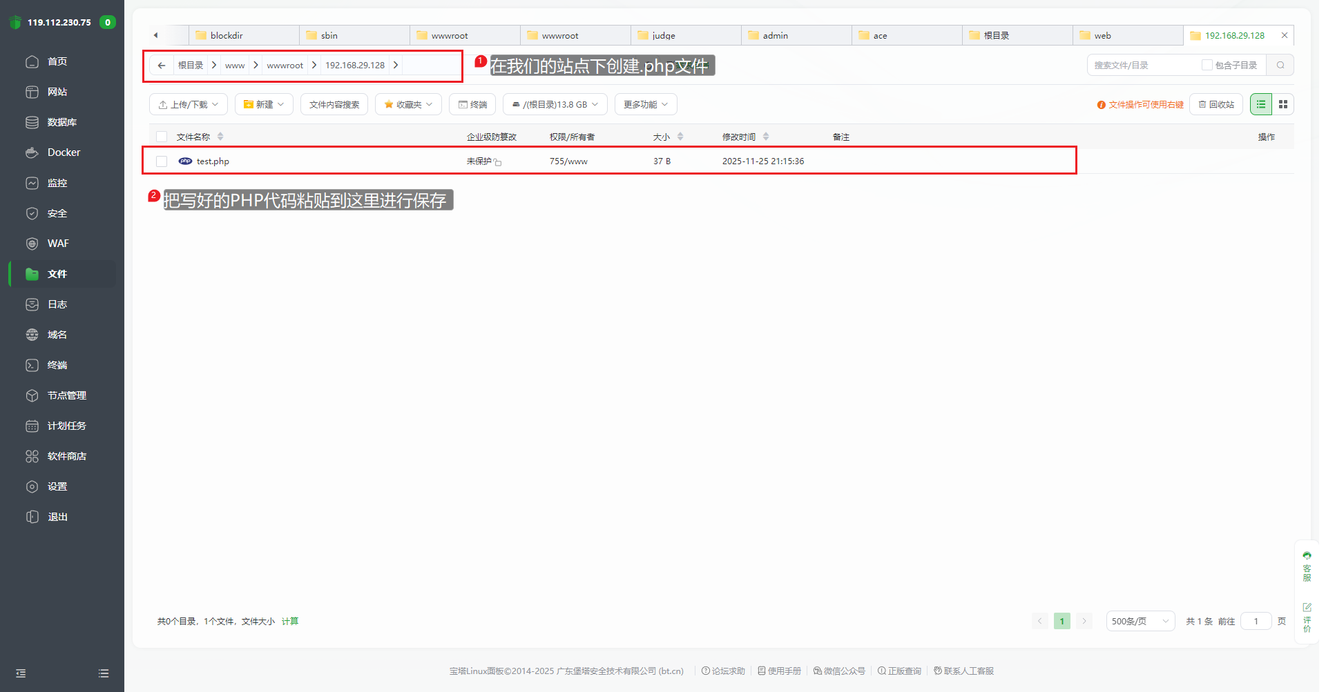1326x692 pixels.
Task: Click the back arrow in the path bar
Action: click(x=162, y=66)
